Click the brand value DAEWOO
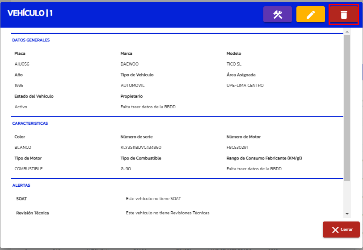Image resolution: width=363 pixels, height=250 pixels. pyautogui.click(x=130, y=64)
